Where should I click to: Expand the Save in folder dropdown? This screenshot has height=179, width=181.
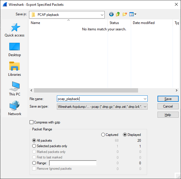click(x=102, y=15)
